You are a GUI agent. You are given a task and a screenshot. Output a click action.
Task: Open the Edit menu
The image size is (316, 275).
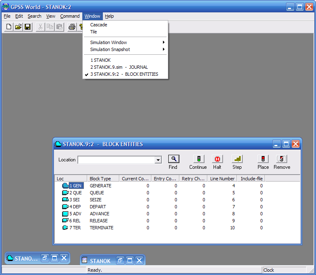19,16
